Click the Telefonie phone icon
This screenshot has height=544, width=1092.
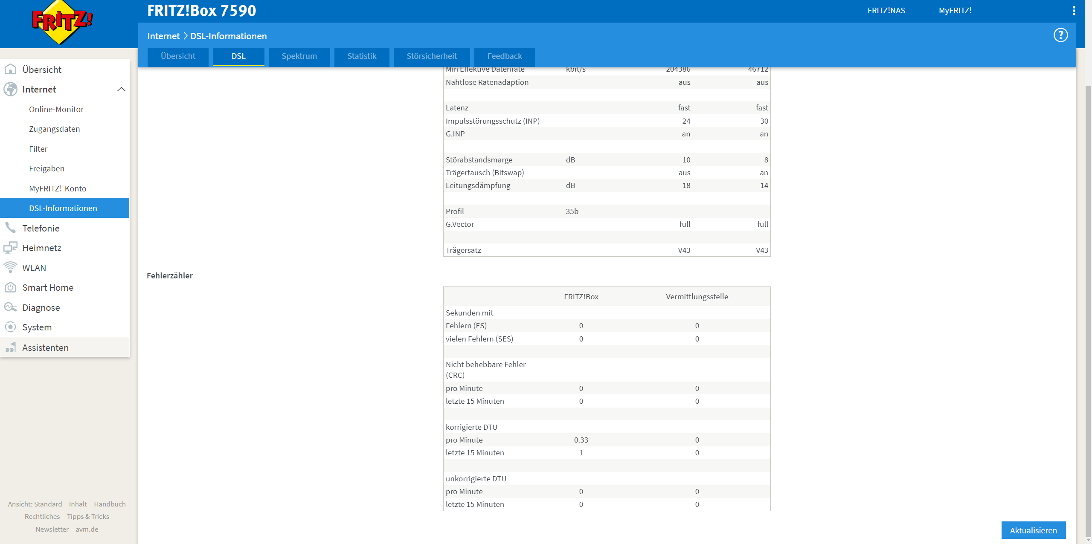pyautogui.click(x=10, y=228)
